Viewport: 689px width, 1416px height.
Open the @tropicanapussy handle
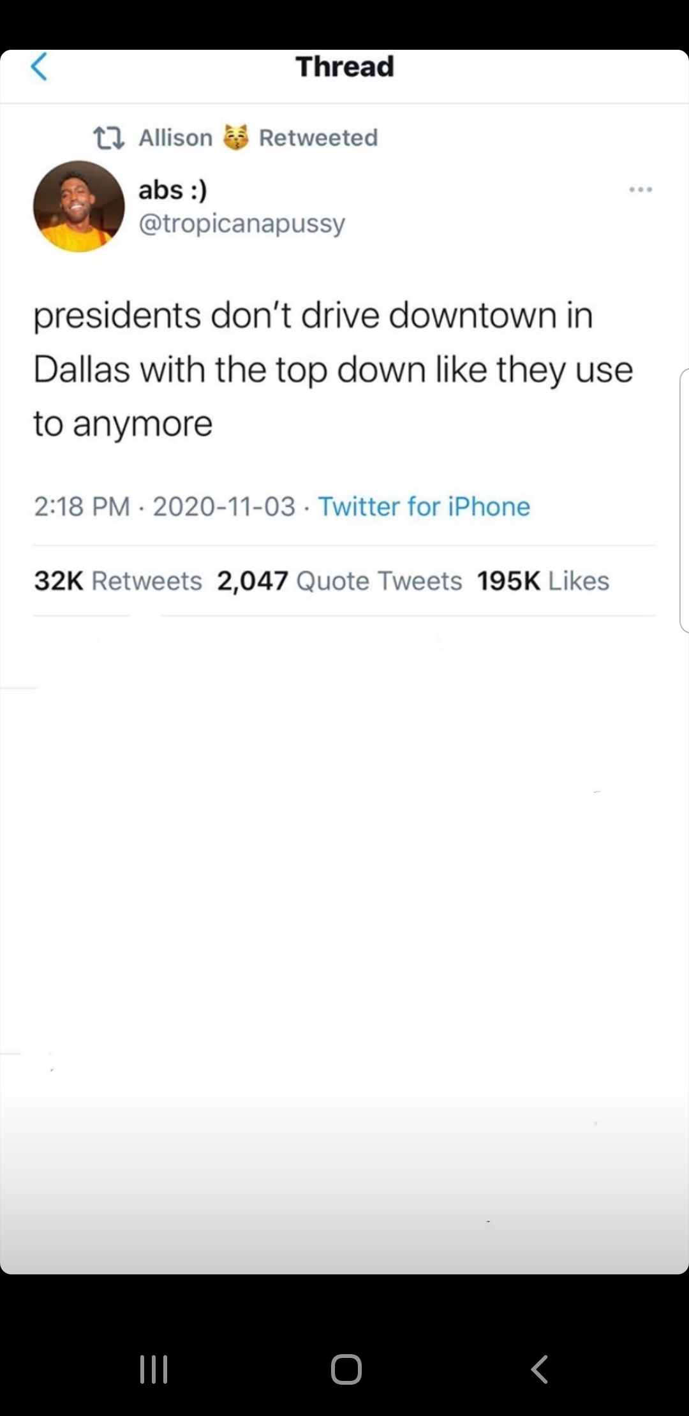tap(242, 224)
